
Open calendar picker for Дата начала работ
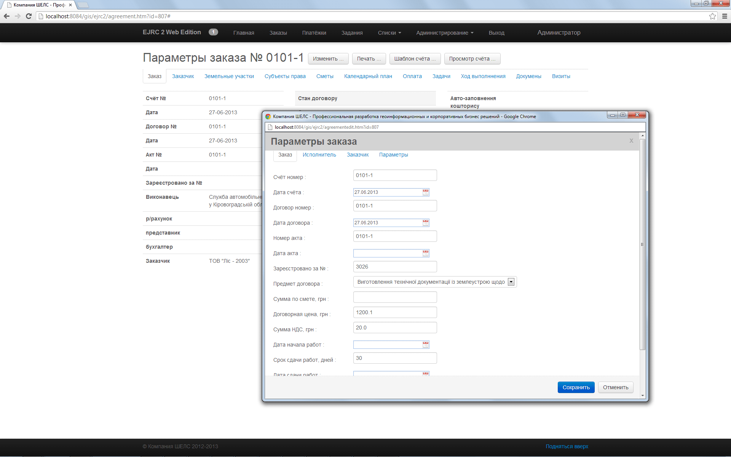[x=426, y=345]
